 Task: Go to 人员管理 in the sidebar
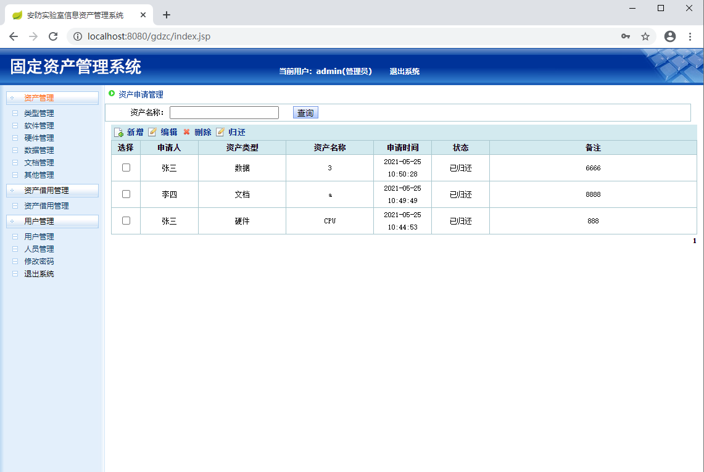[39, 249]
